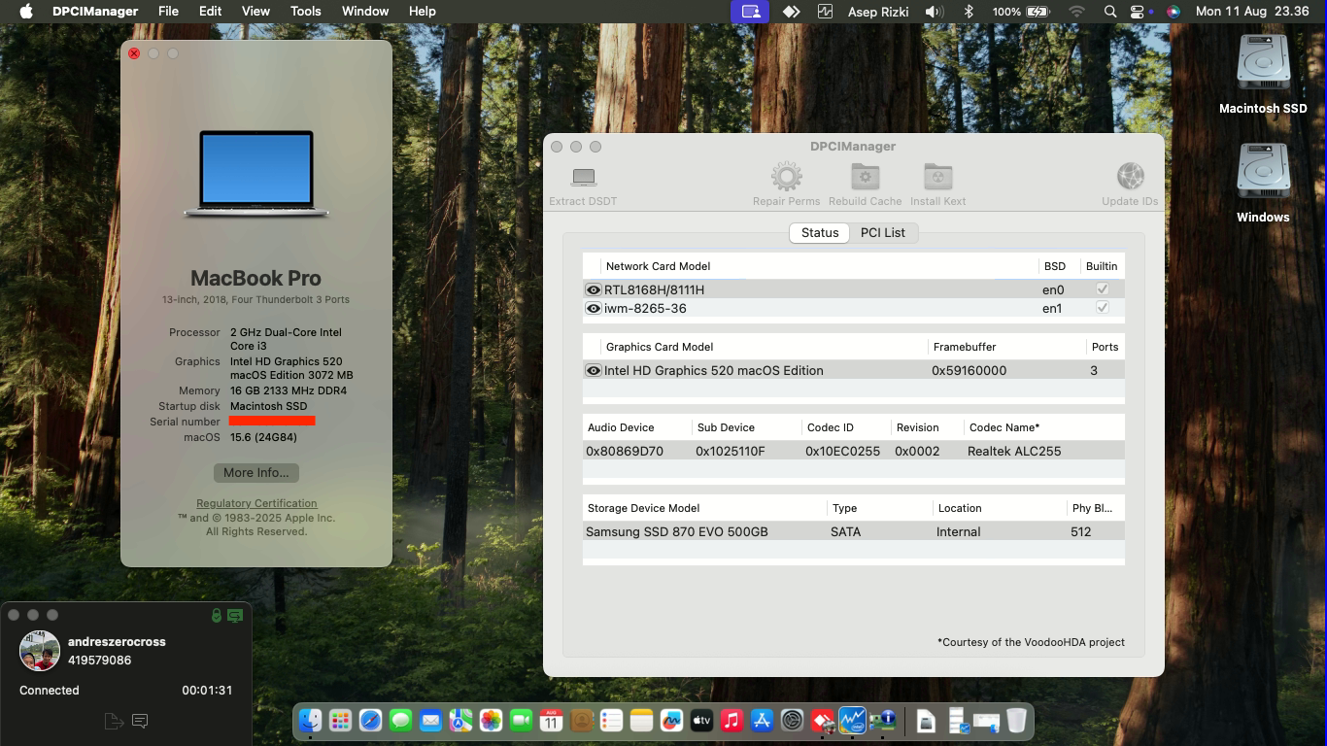Run Repair Perms from the toolbar
This screenshot has width=1327, height=746.
coord(786,178)
